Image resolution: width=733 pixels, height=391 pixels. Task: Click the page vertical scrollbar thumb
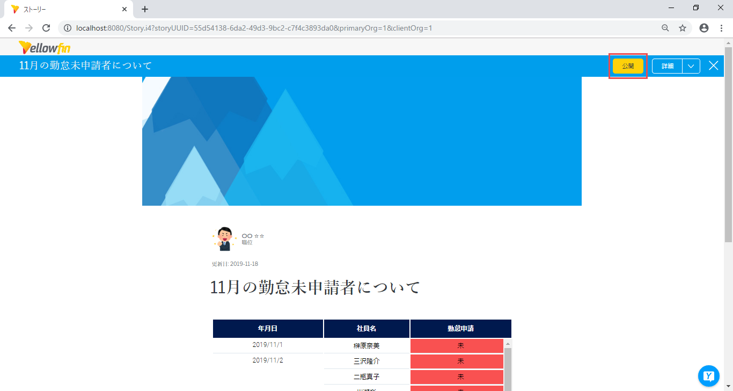click(x=728, y=144)
